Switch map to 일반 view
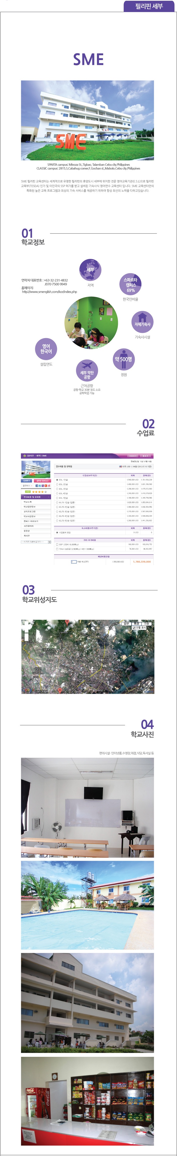 coord(126,624)
